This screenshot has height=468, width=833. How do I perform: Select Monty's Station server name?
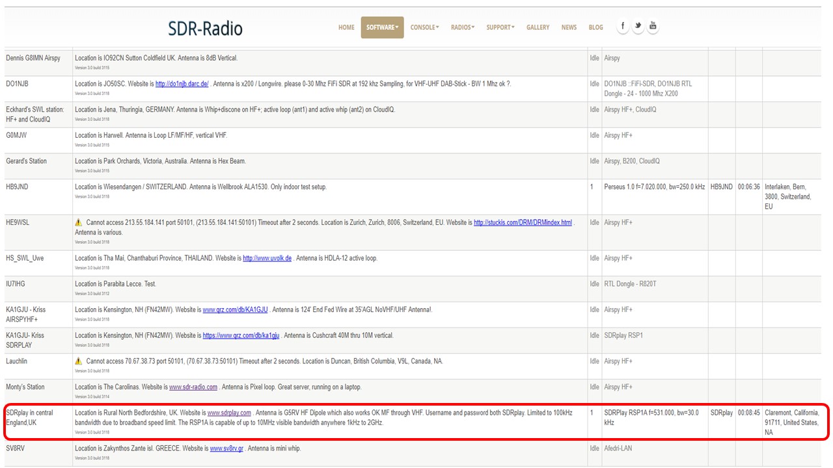[x=25, y=387]
